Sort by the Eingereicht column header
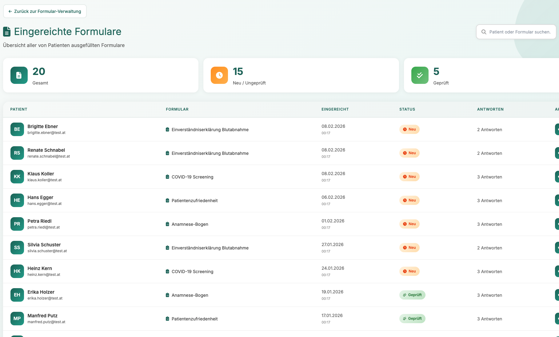This screenshot has width=559, height=337. [x=335, y=109]
